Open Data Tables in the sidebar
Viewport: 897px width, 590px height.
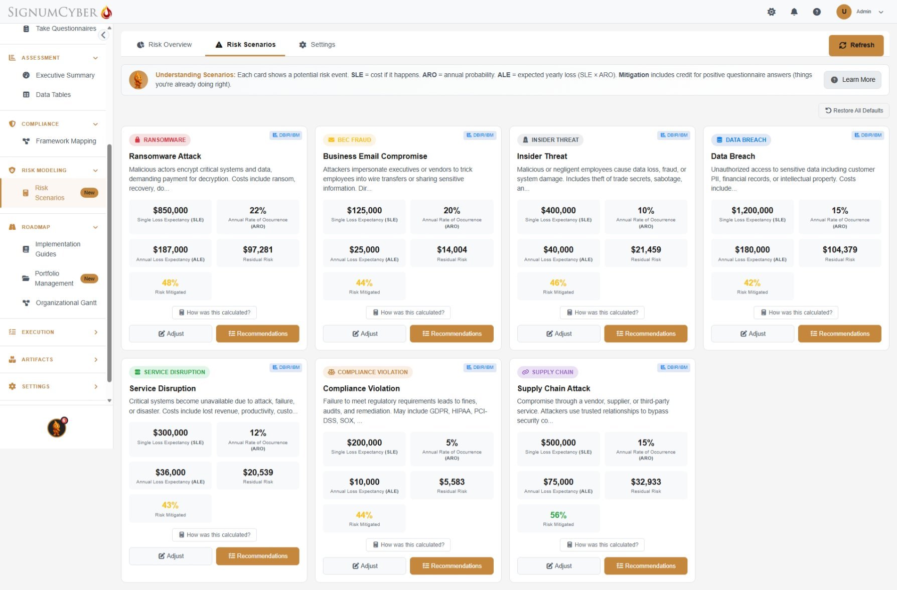53,94
